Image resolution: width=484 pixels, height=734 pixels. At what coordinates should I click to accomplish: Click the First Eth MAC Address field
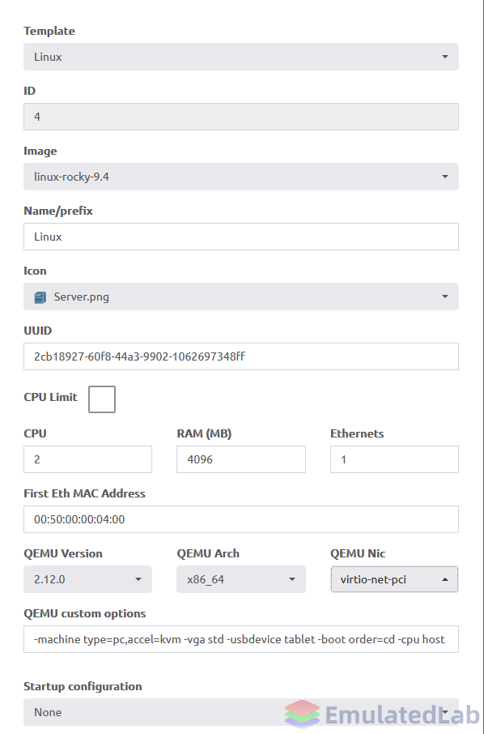(x=241, y=519)
